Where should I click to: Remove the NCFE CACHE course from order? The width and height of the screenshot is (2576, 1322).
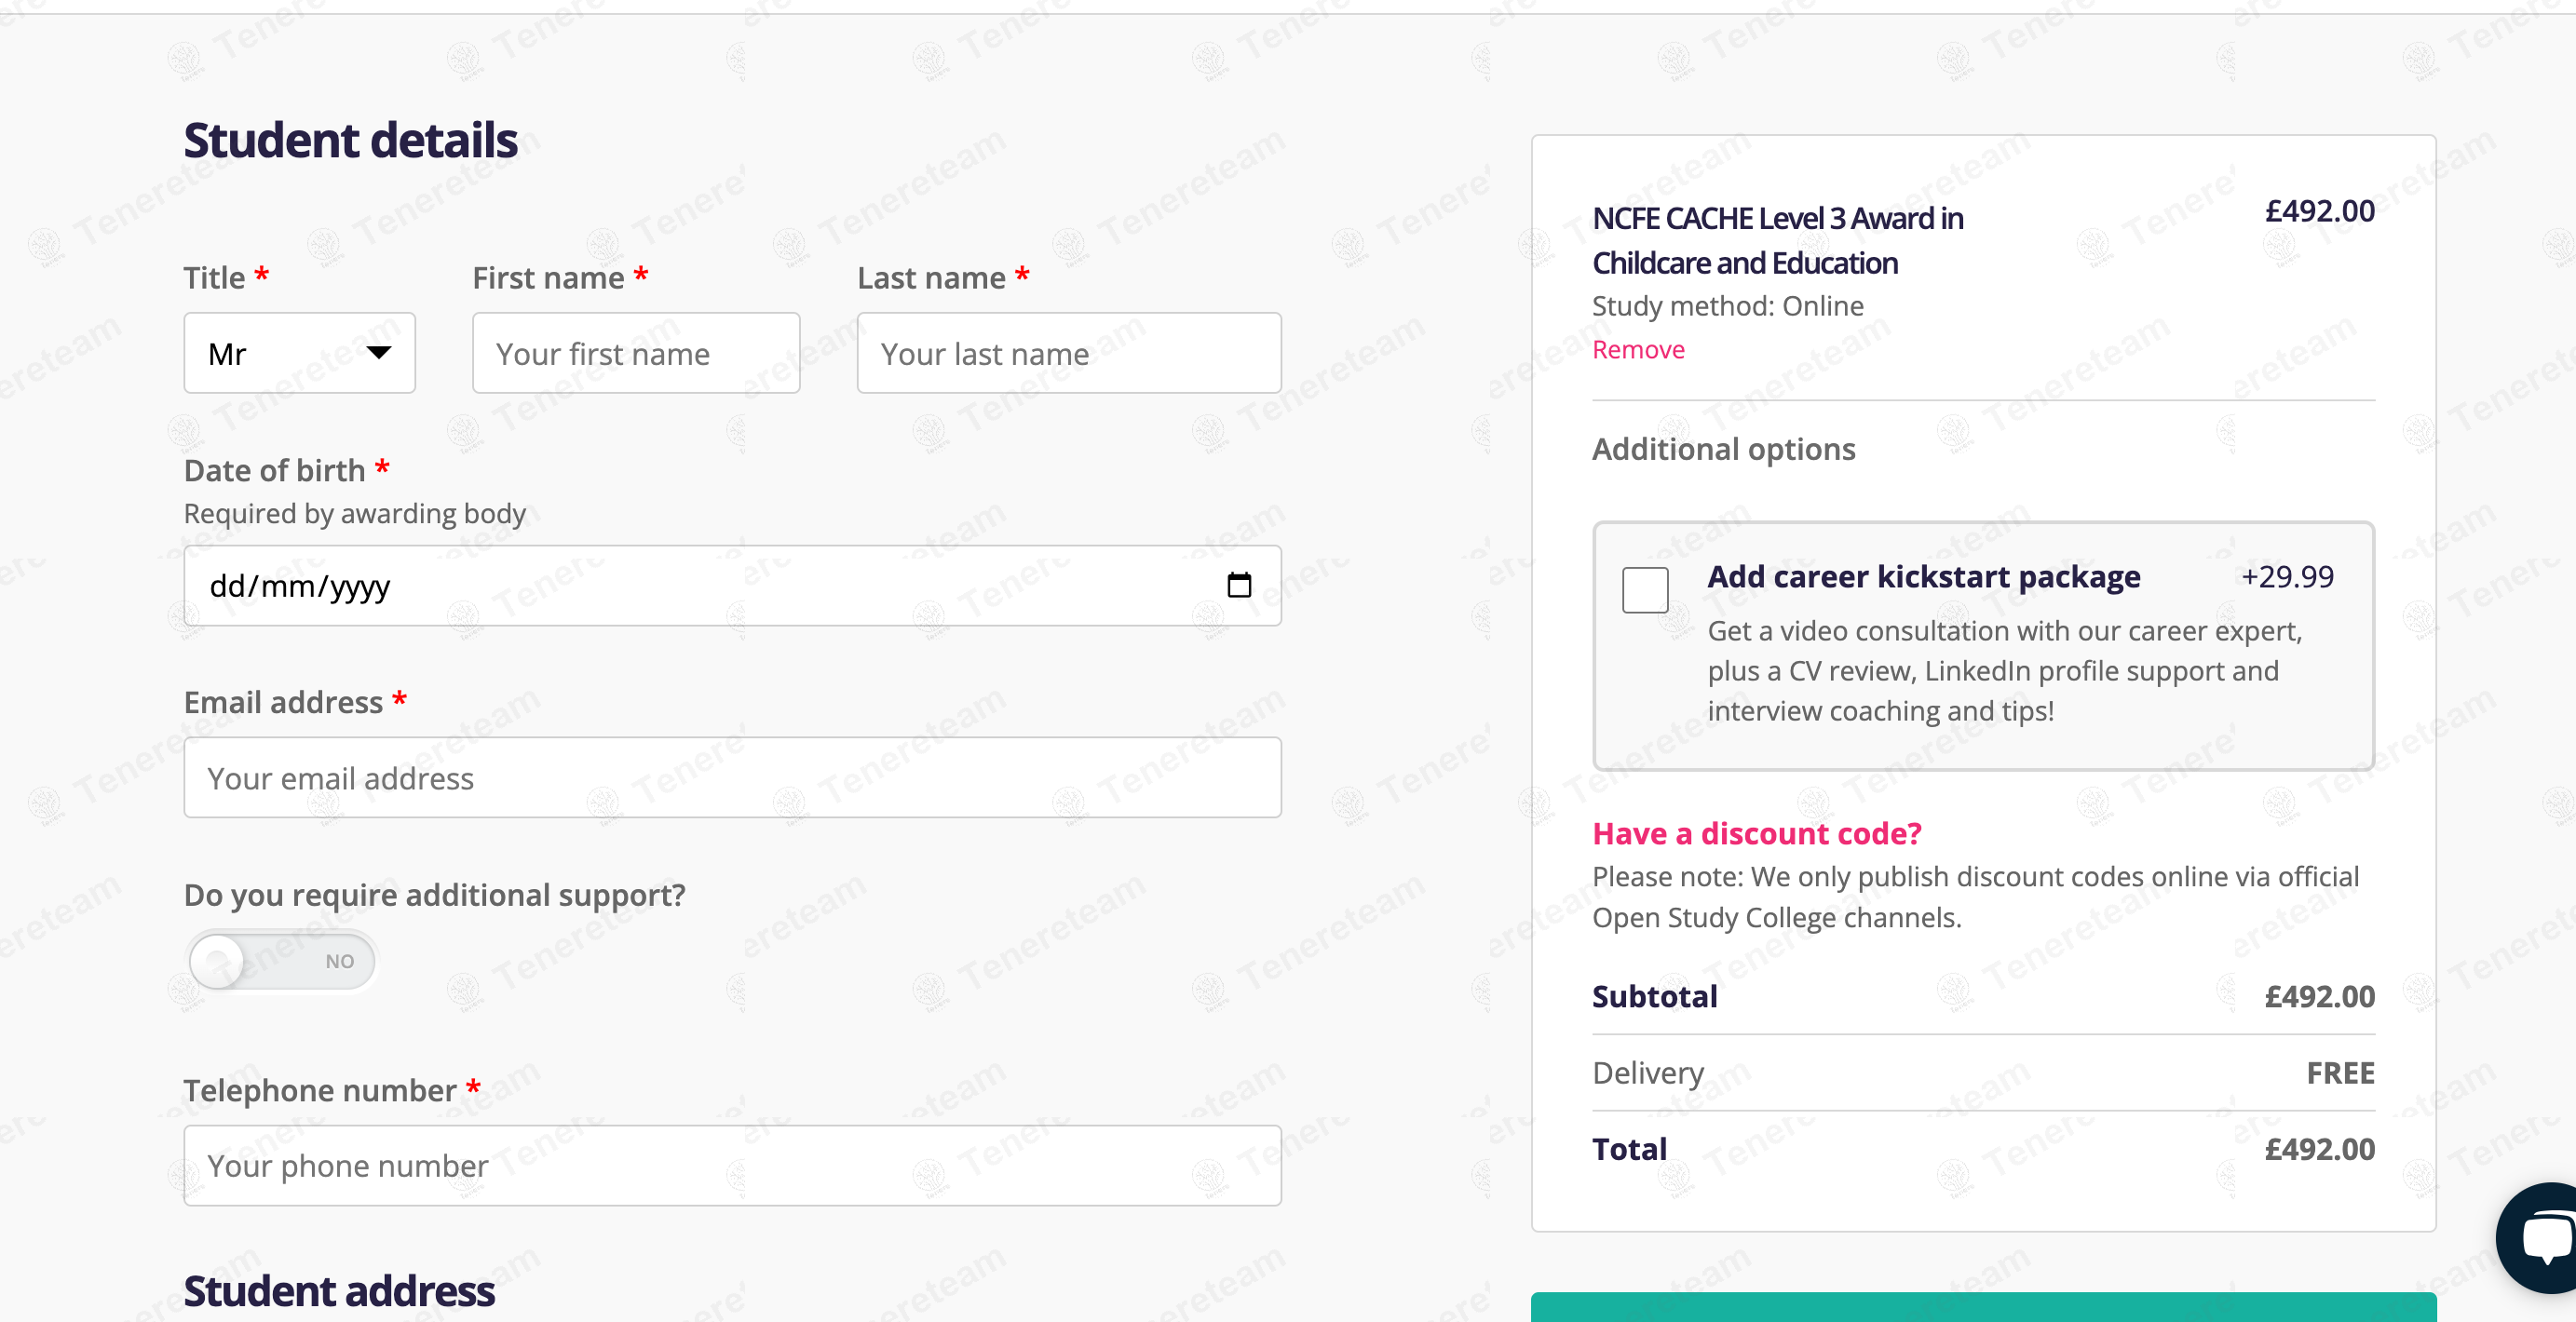click(1638, 350)
